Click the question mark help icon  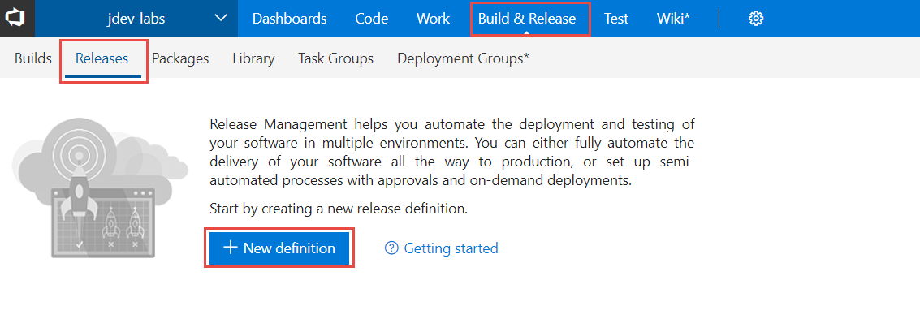coord(391,248)
